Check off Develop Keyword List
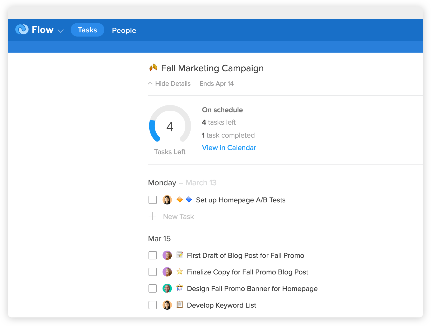The width and height of the screenshot is (431, 326). tap(153, 305)
